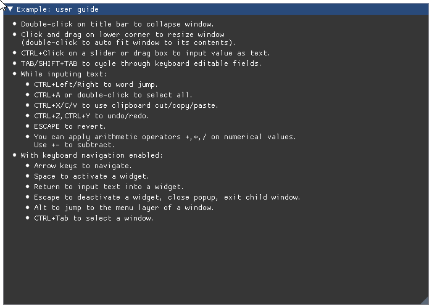The image size is (432, 308).
Task: Click bullet beside 'Double-click on title bar' line
Action: [15, 23]
